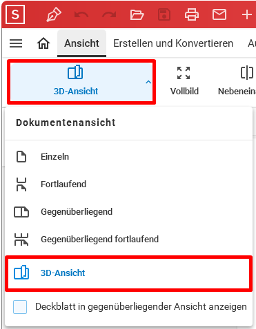
Task: Collapse the 3D-Ansicht dropdown chevron
Action: tap(148, 82)
